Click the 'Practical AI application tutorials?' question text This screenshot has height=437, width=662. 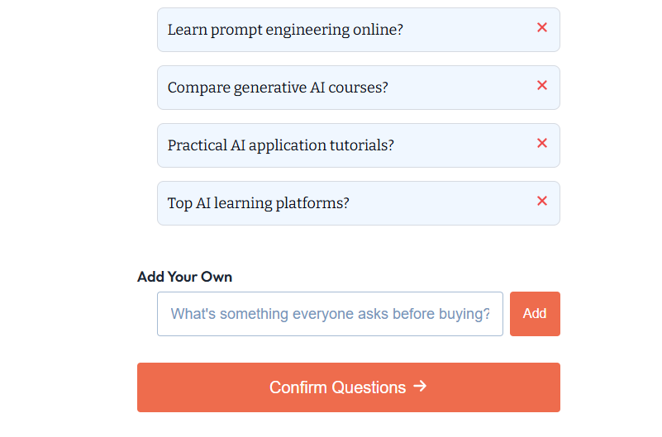(x=280, y=145)
